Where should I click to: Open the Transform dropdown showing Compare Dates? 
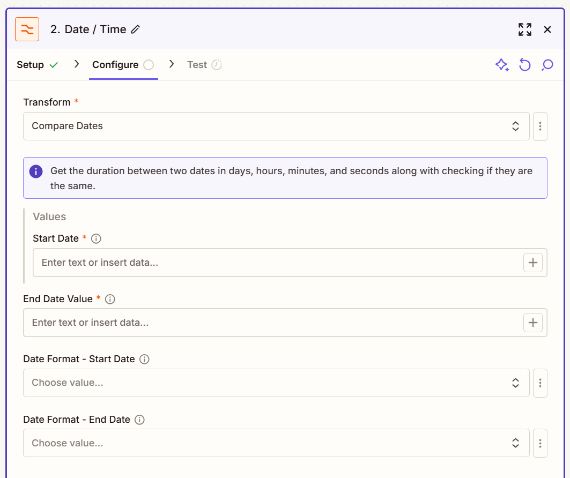[x=276, y=126]
